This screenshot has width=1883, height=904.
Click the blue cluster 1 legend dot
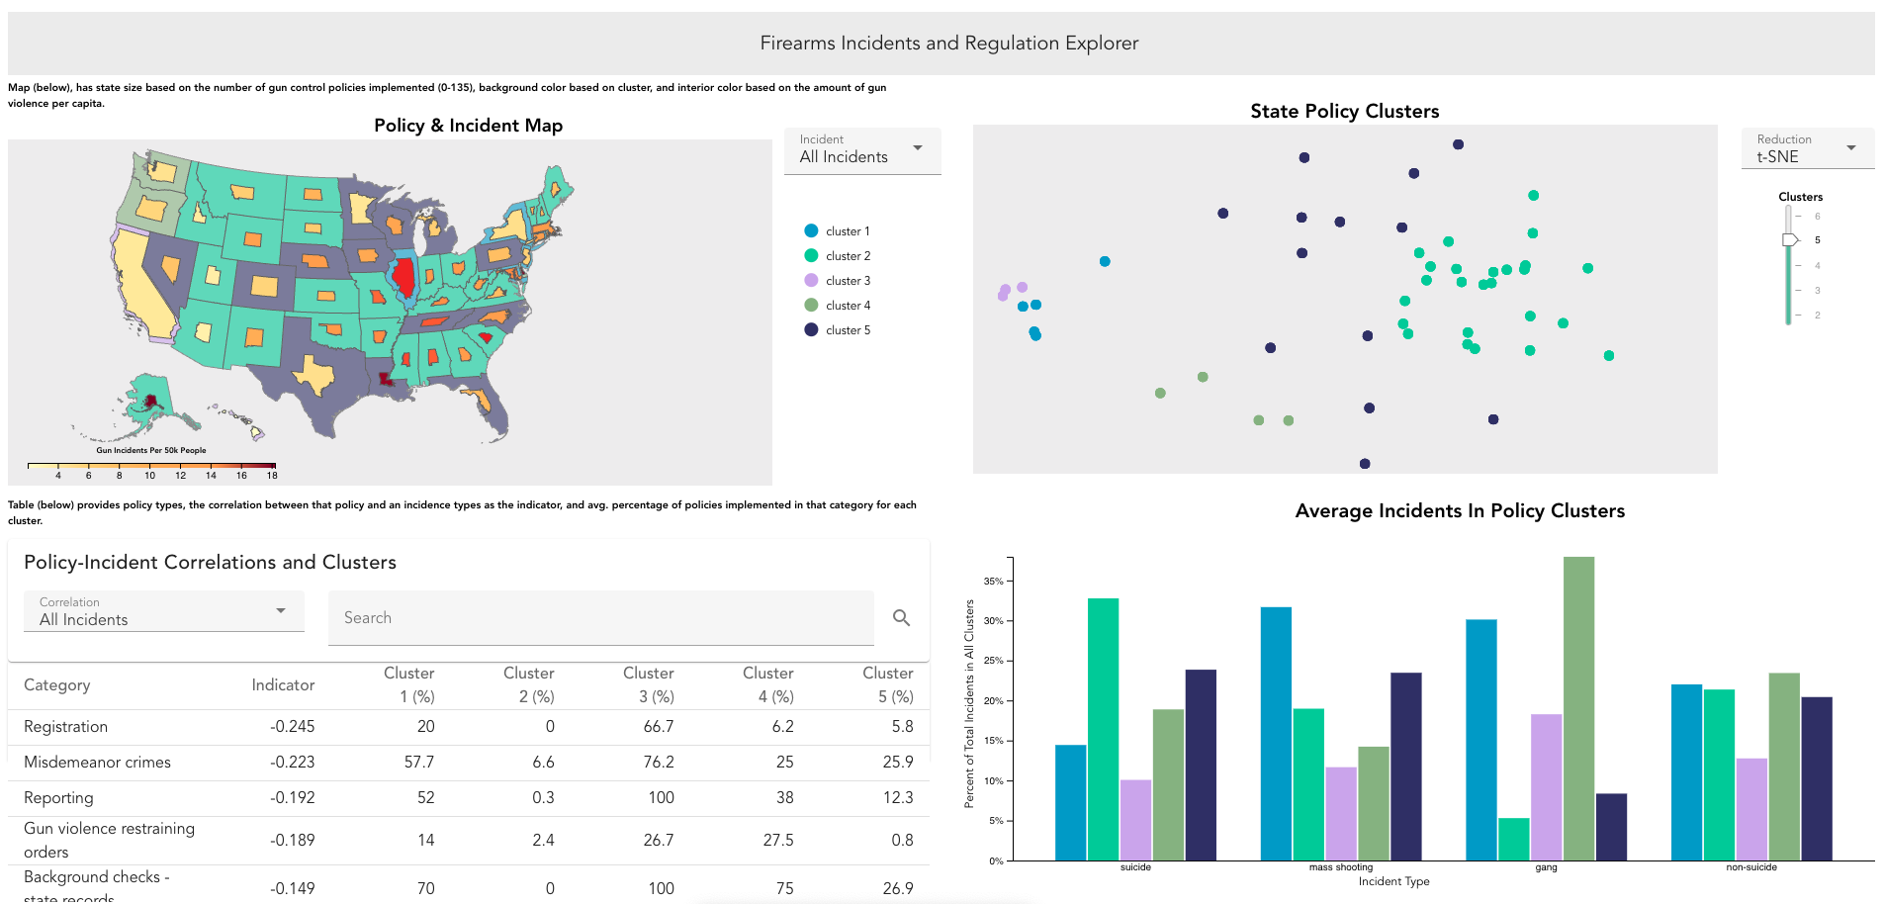point(813,230)
